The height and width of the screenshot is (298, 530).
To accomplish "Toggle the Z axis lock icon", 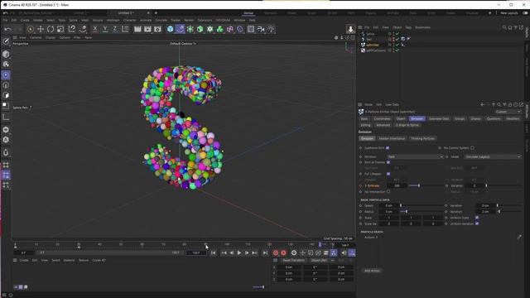I will point(115,29).
